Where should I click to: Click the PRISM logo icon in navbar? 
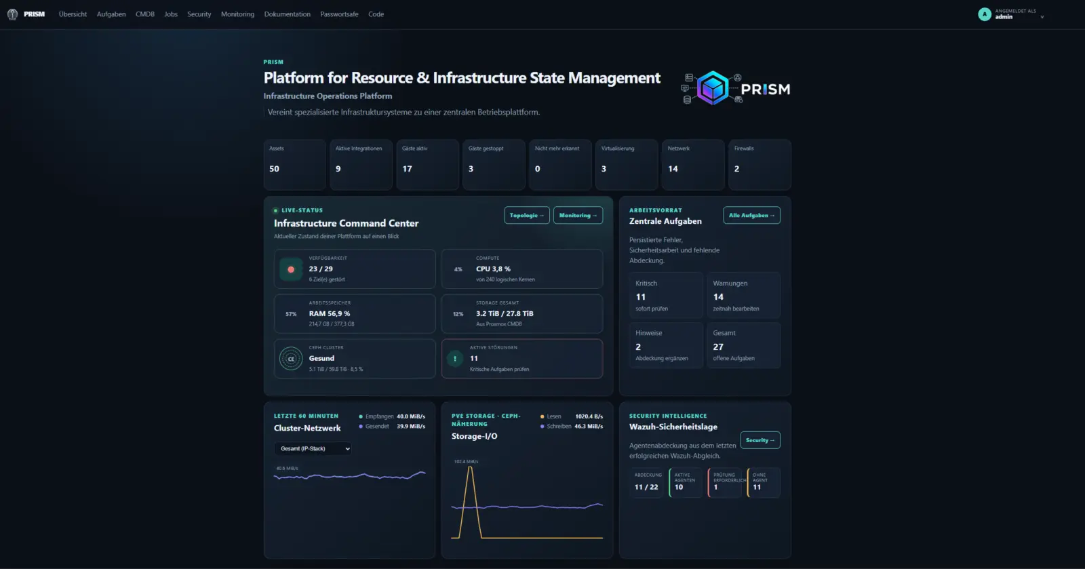click(x=12, y=14)
